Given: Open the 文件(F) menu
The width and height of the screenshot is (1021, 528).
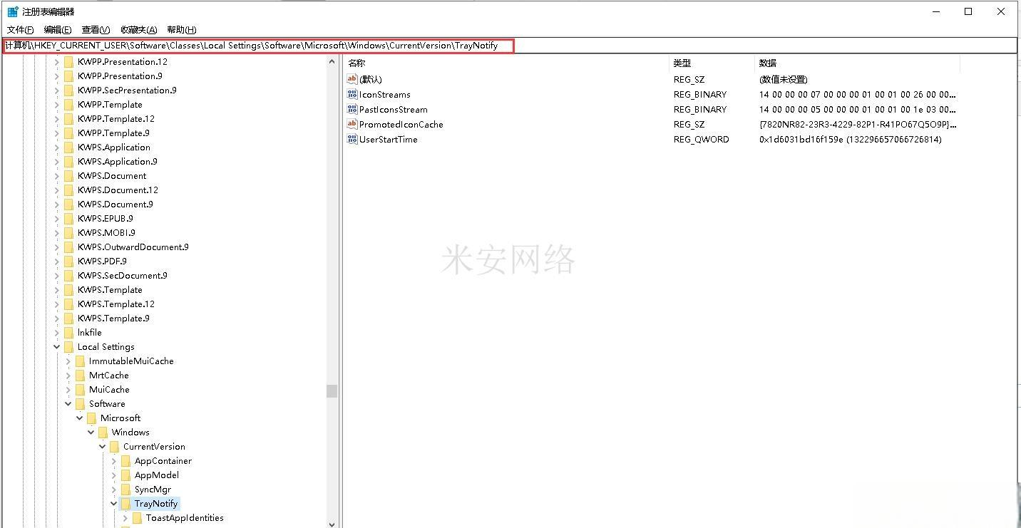Looking at the screenshot, I should (20, 29).
